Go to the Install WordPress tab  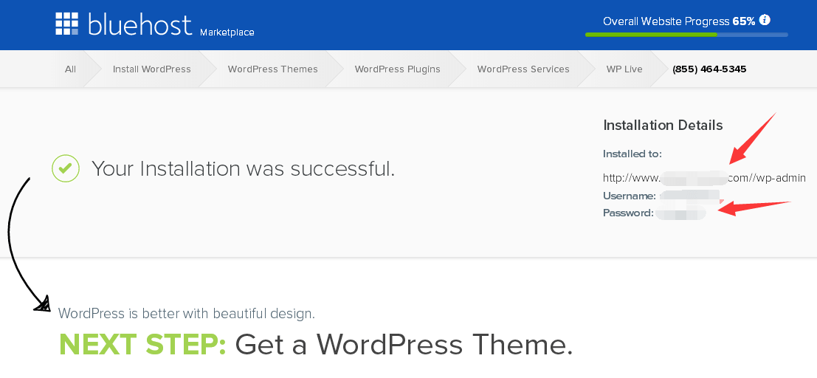(151, 69)
